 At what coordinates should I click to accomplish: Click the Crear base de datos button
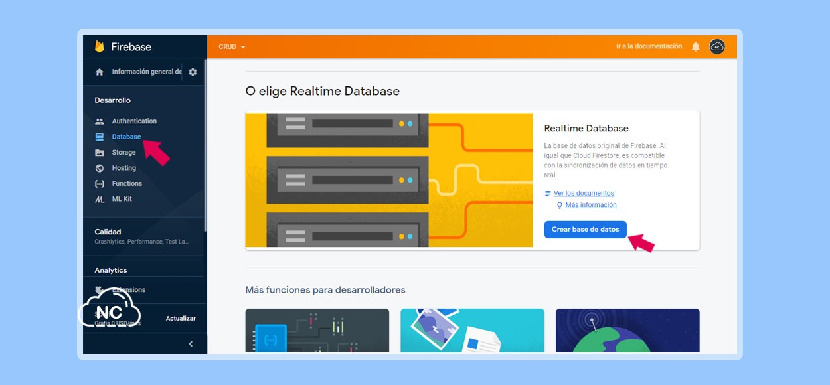point(585,230)
